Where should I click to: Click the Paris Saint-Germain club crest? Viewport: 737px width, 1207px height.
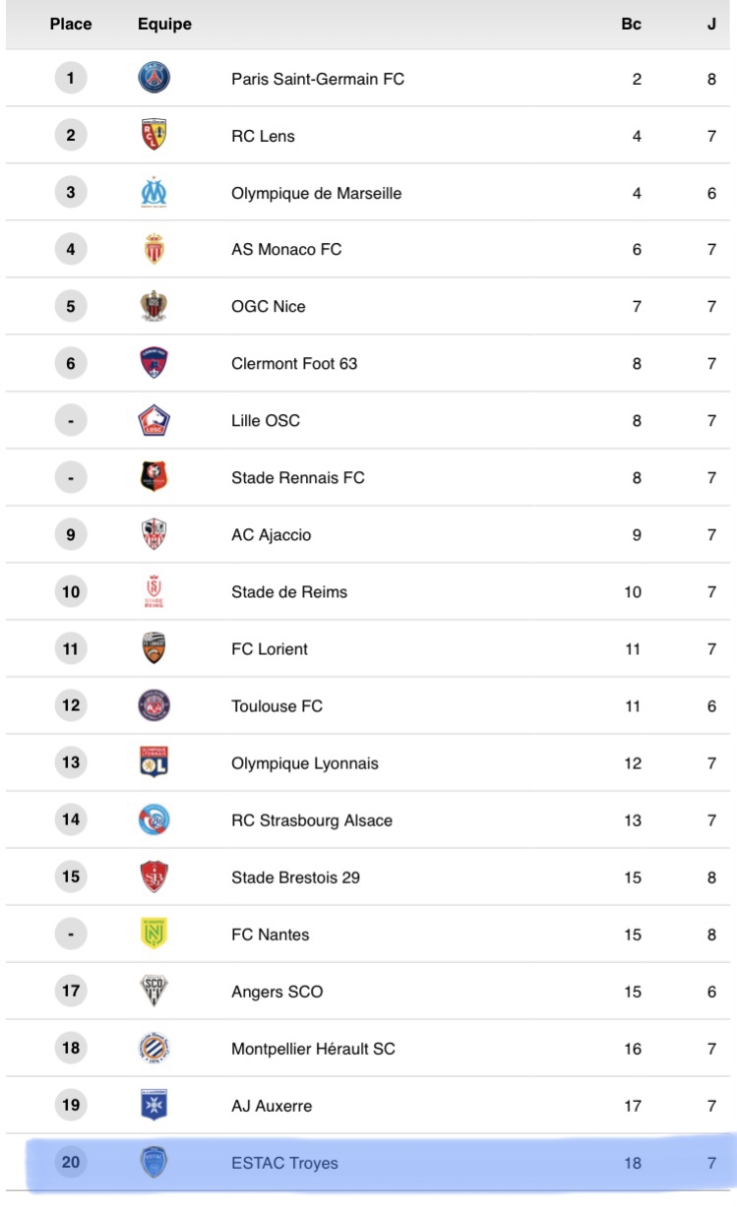[x=154, y=79]
